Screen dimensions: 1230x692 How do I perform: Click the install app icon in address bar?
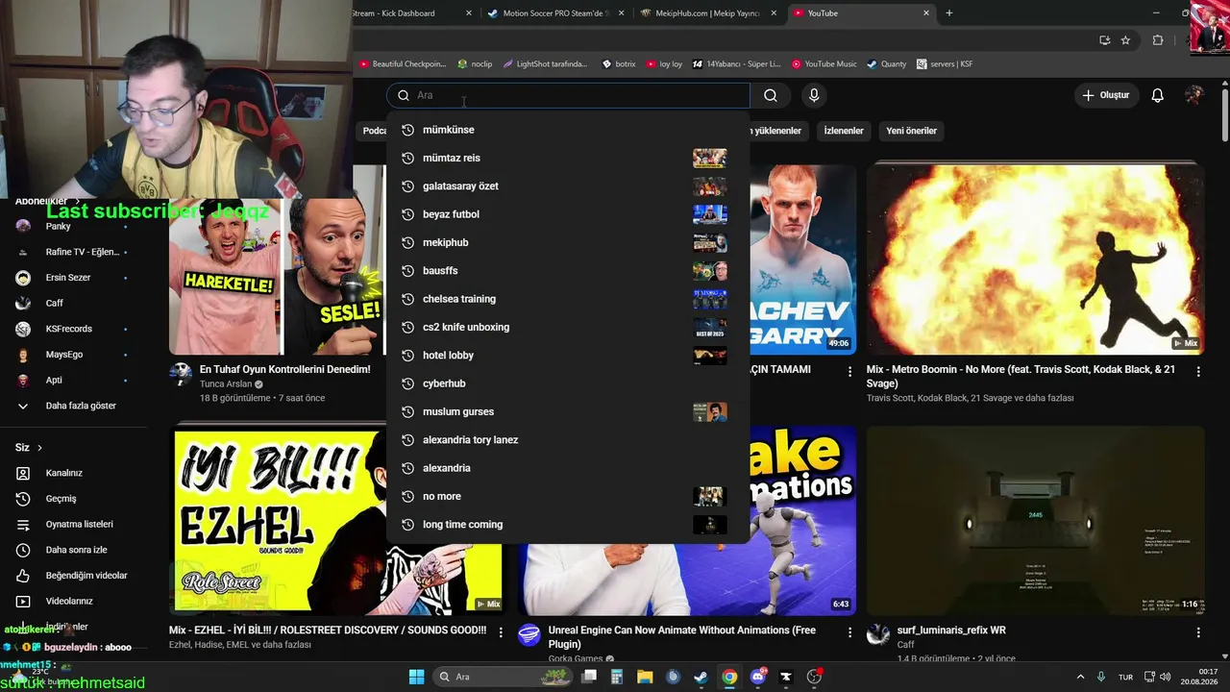pos(1105,40)
